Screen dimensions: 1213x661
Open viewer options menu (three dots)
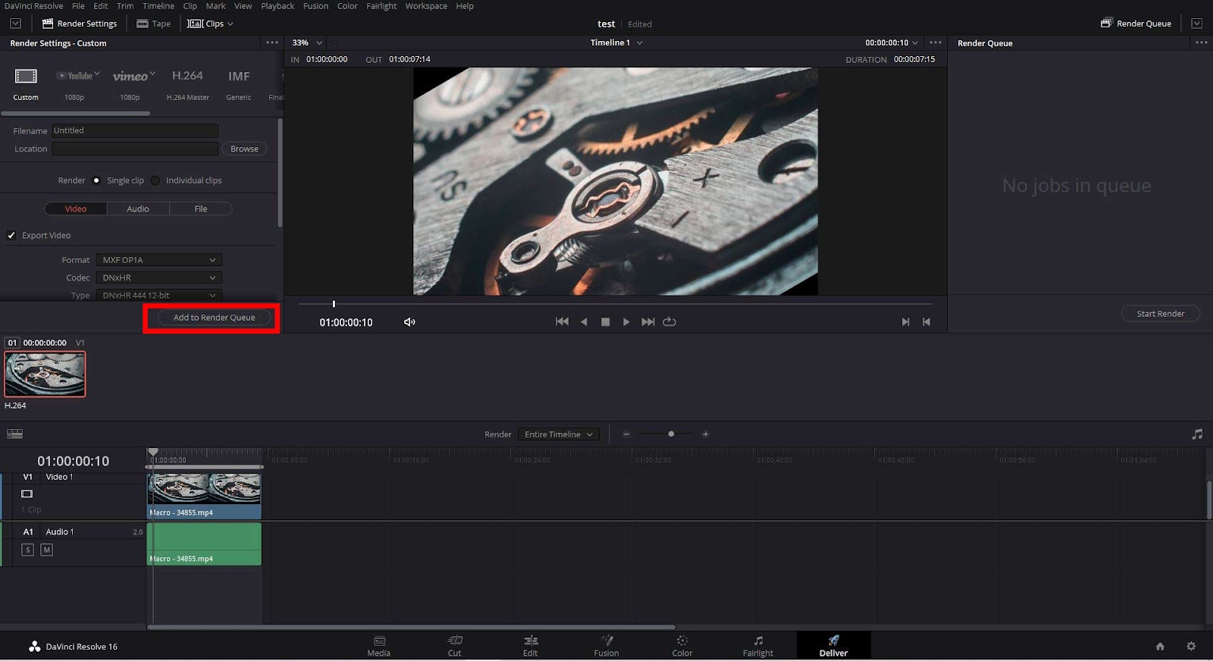click(x=936, y=42)
